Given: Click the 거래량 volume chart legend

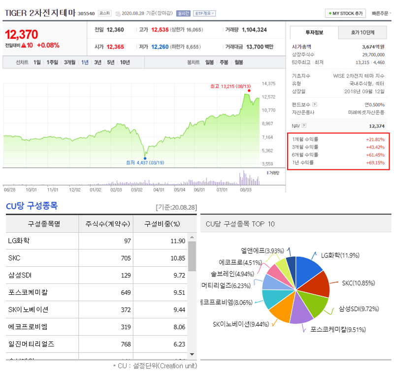Looking at the screenshot, I should pyautogui.click(x=273, y=173).
